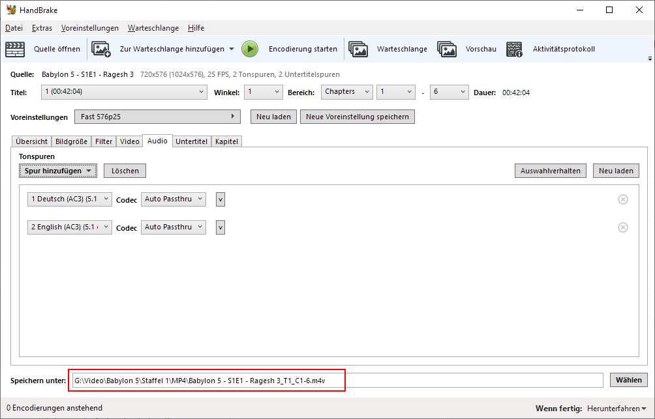Click the toolbar overflow arrow at right edge
This screenshot has width=655, height=419.
[x=650, y=59]
